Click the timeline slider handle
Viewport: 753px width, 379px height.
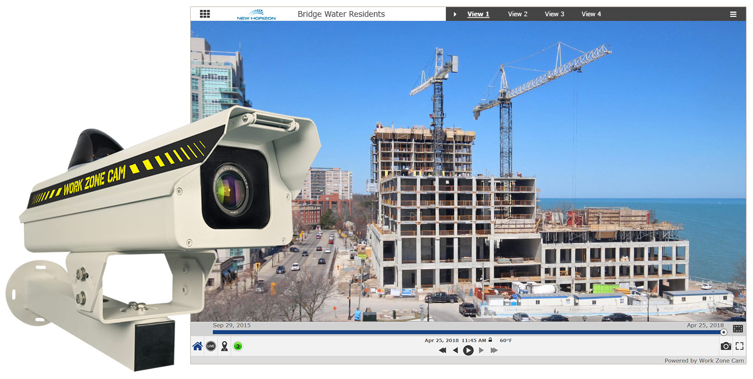[723, 332]
